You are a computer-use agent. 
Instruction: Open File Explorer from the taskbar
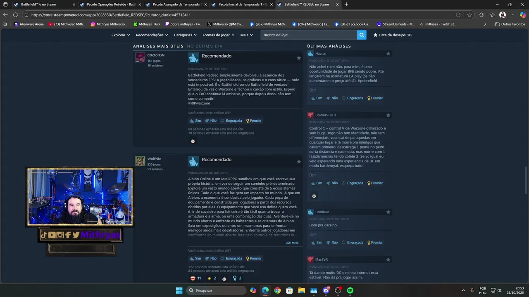302,290
